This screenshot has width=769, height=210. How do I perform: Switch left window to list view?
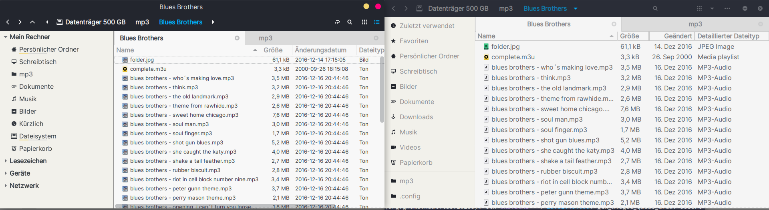pos(377,22)
